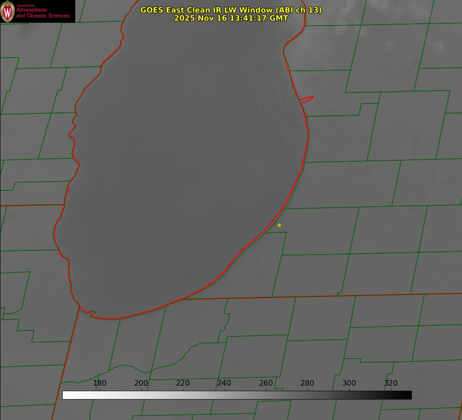Click the 260 colorbar label
The image size is (462, 420).
pyautogui.click(x=266, y=383)
